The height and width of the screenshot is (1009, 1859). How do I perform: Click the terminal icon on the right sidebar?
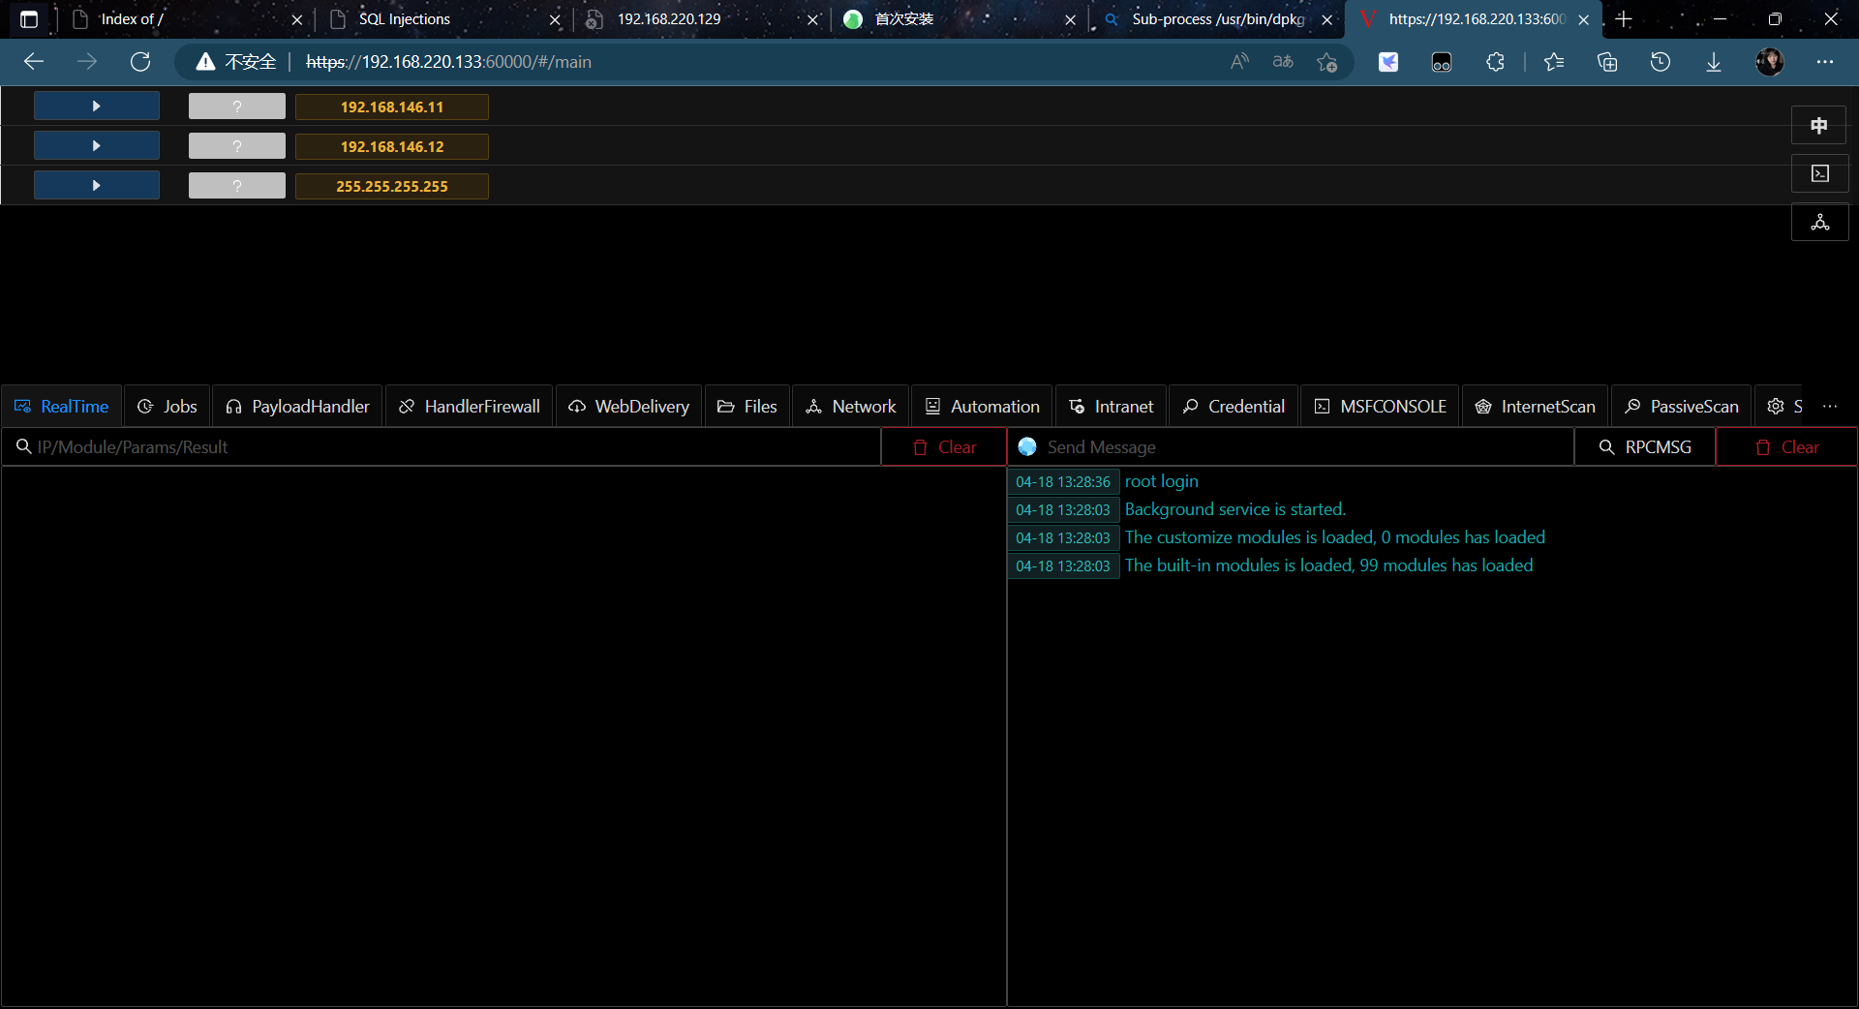pos(1820,173)
